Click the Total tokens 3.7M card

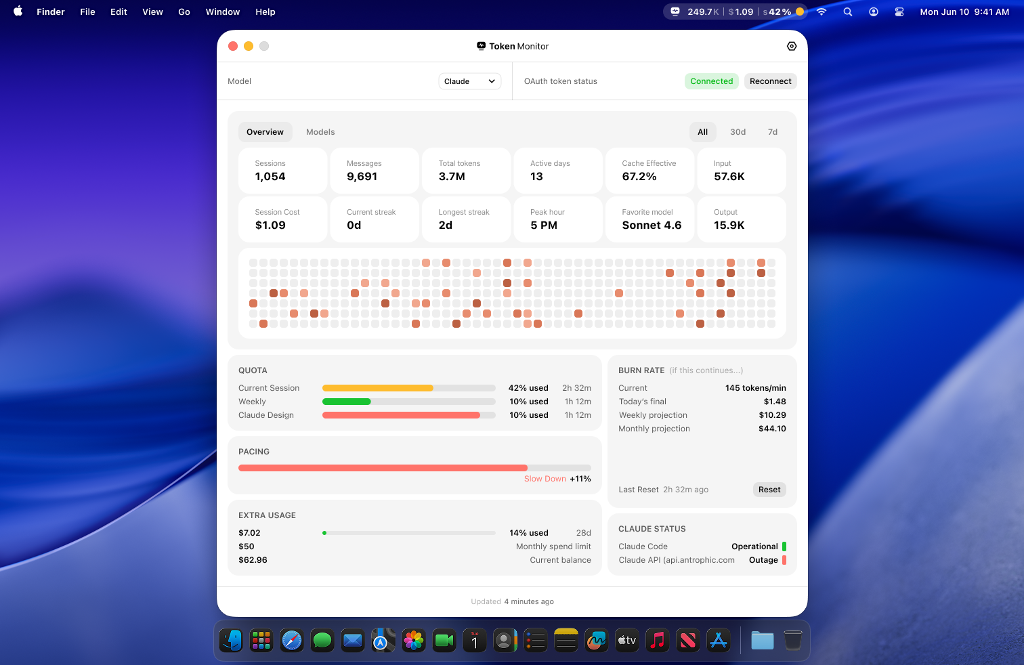pos(467,171)
